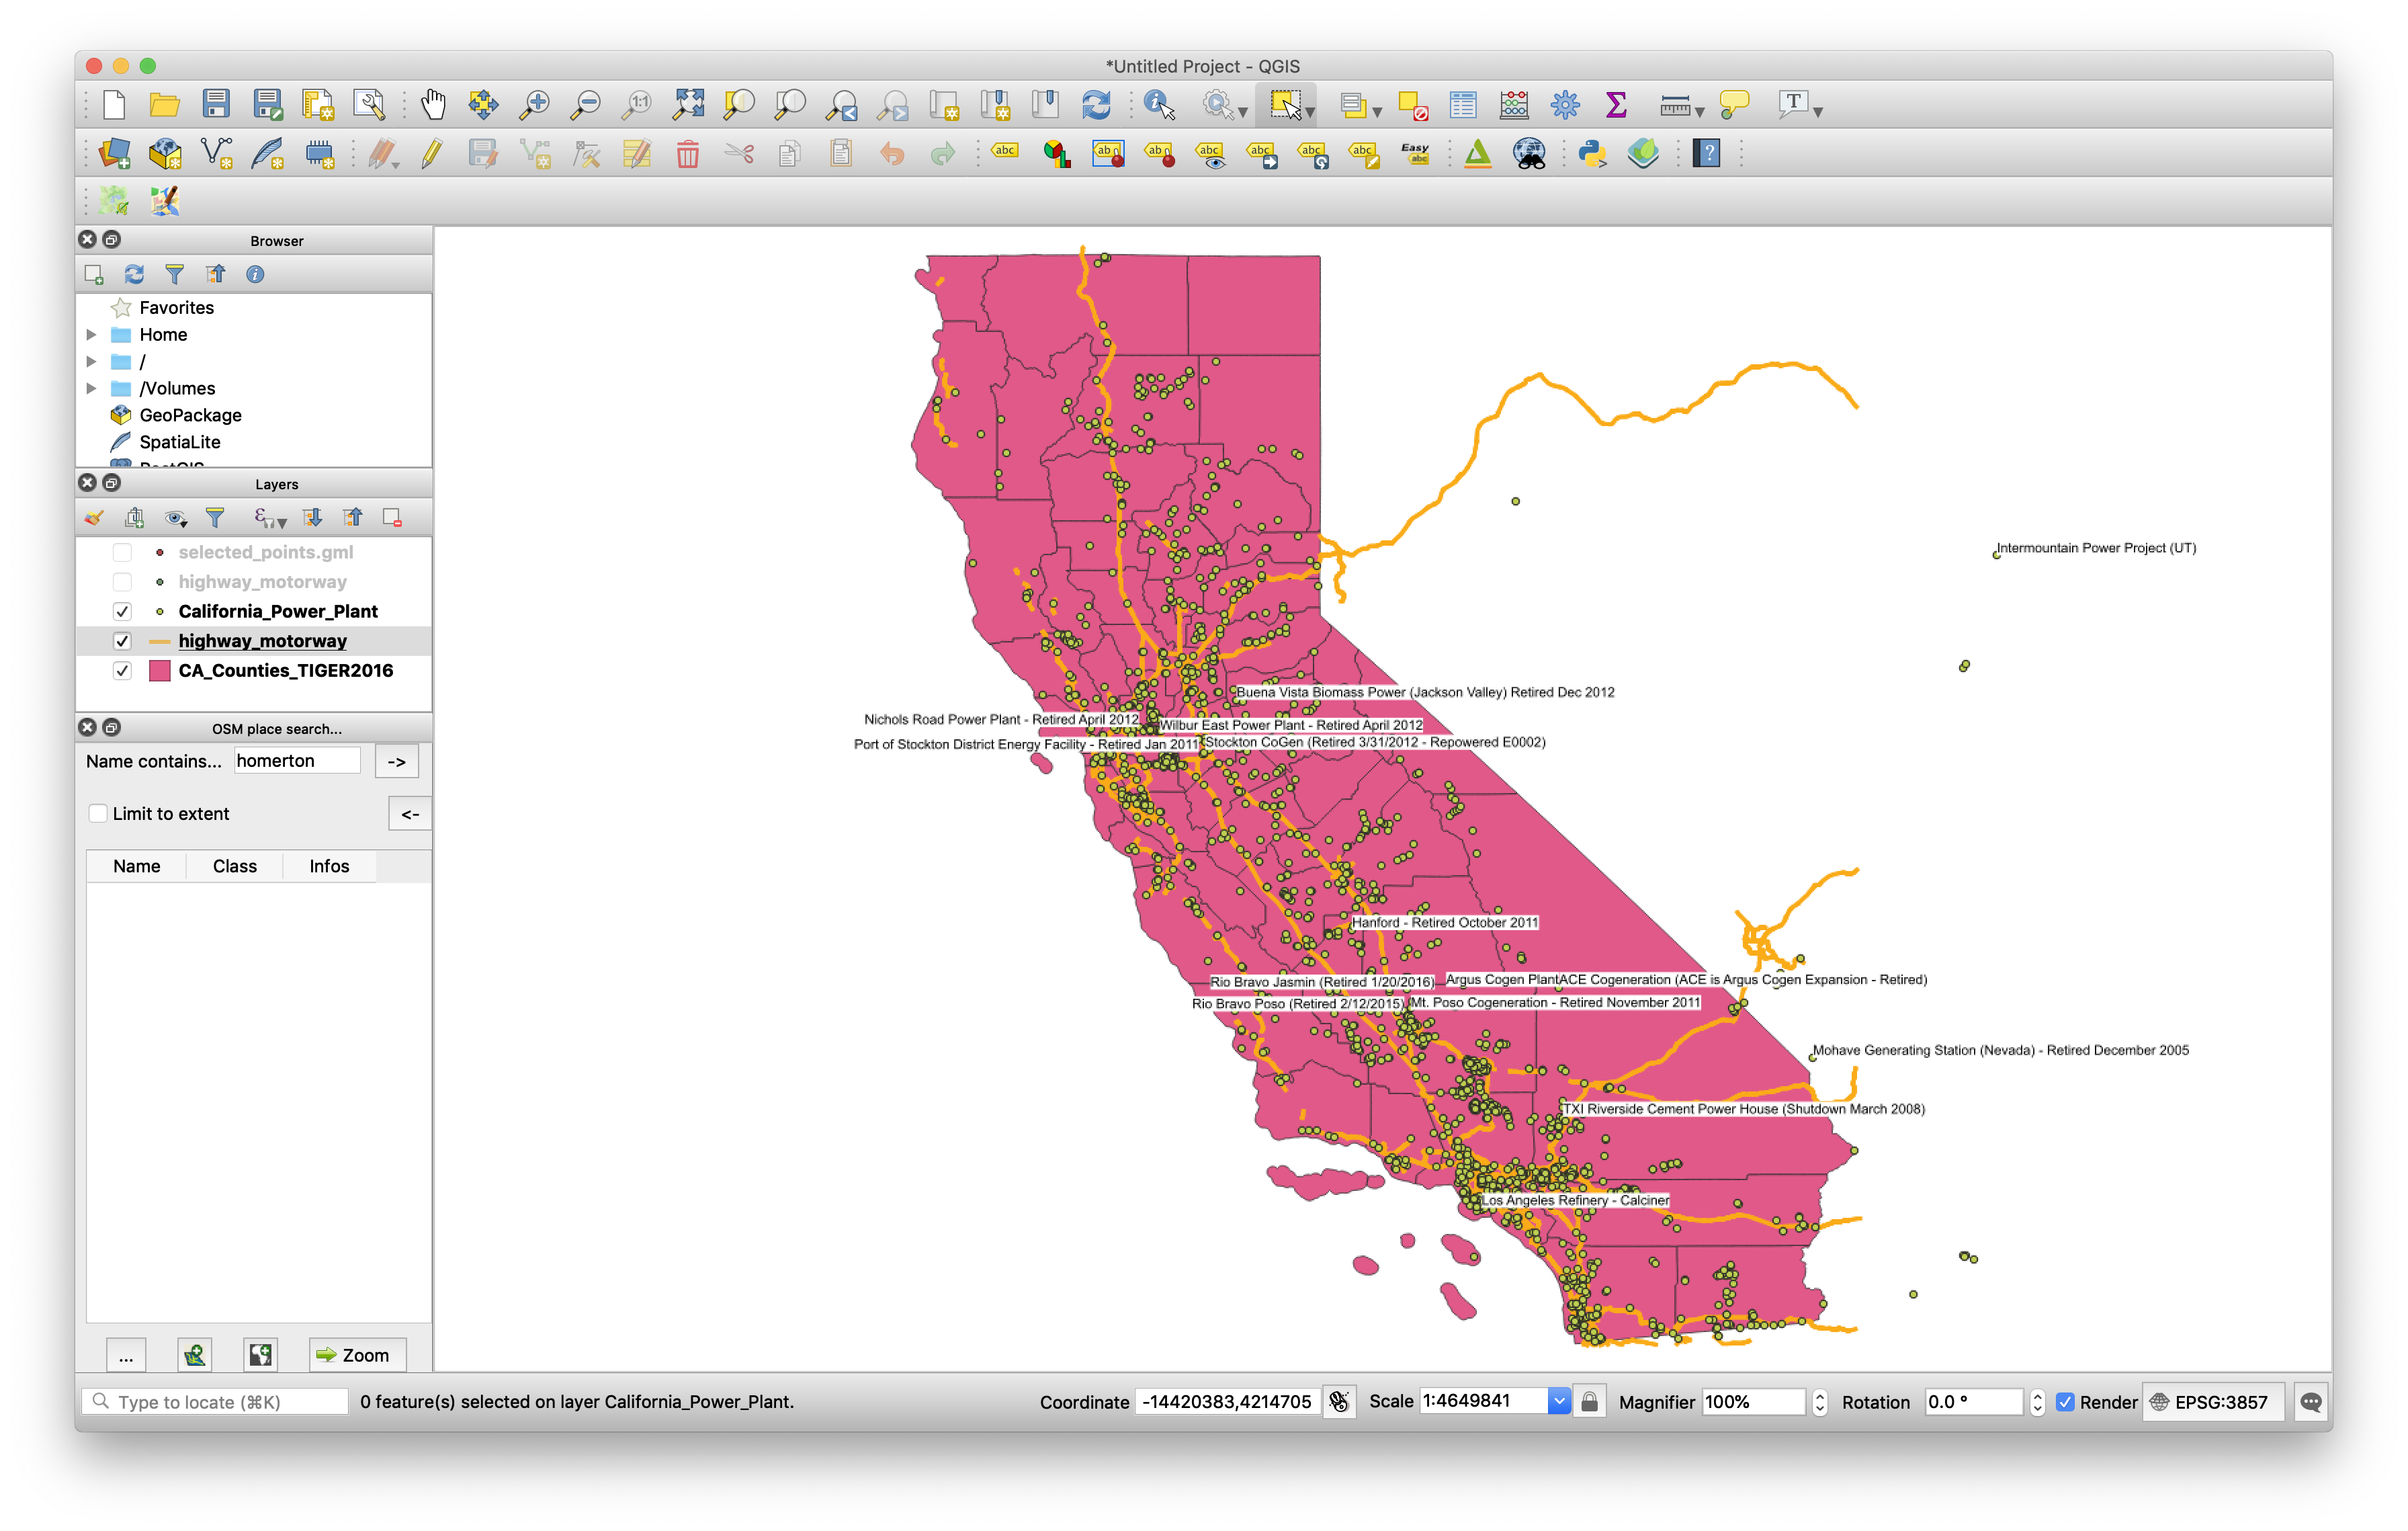Expand the Home folder in Browser
Screen dimensions: 2408x1531
click(x=91, y=334)
